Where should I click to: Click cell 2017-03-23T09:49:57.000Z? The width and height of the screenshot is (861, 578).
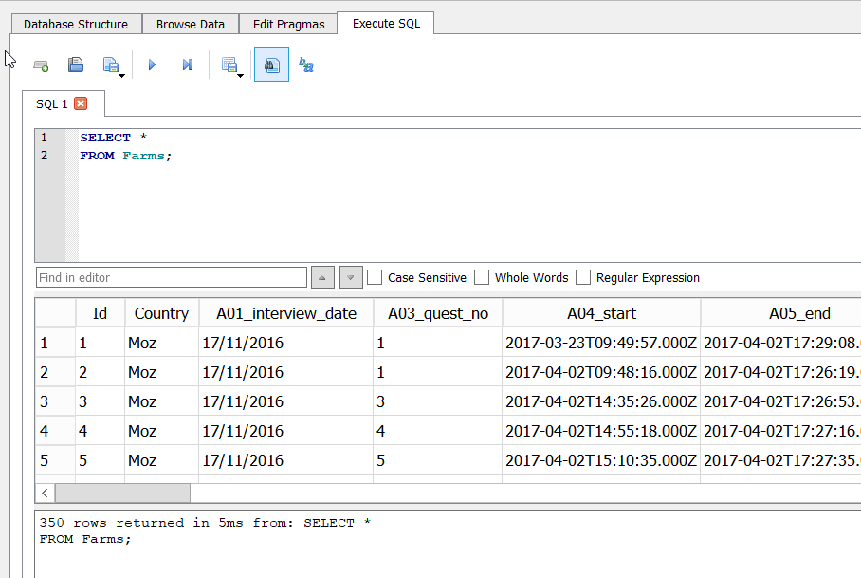(x=601, y=343)
